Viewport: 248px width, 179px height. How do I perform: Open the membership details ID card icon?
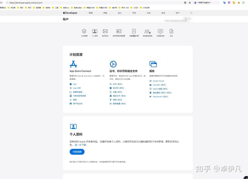tap(119, 31)
